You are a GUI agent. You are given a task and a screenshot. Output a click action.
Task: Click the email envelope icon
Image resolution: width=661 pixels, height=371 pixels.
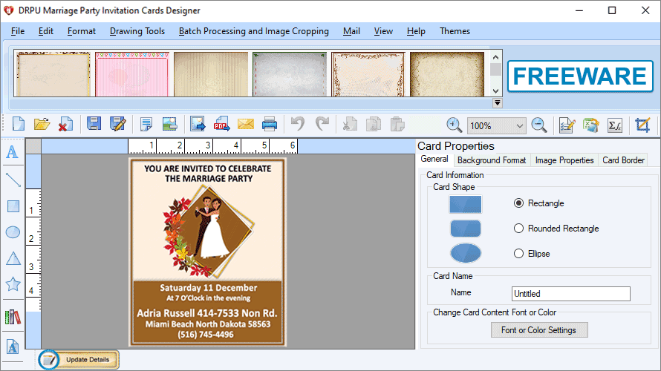coord(245,124)
